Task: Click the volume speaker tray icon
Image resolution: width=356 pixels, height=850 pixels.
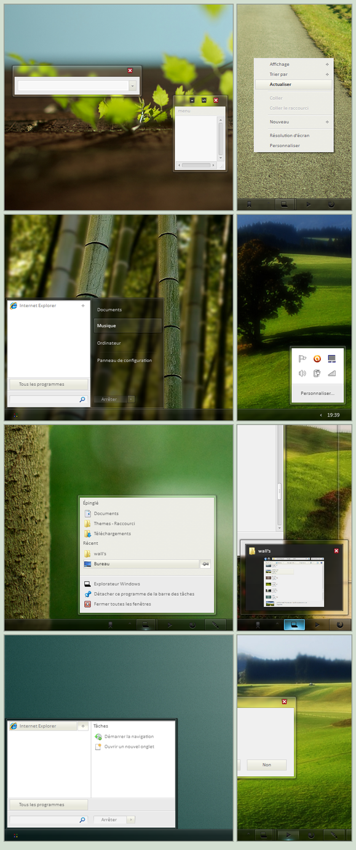Action: [x=302, y=373]
